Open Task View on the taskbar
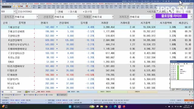Viewport: 194px width, 109px height. click(97, 107)
